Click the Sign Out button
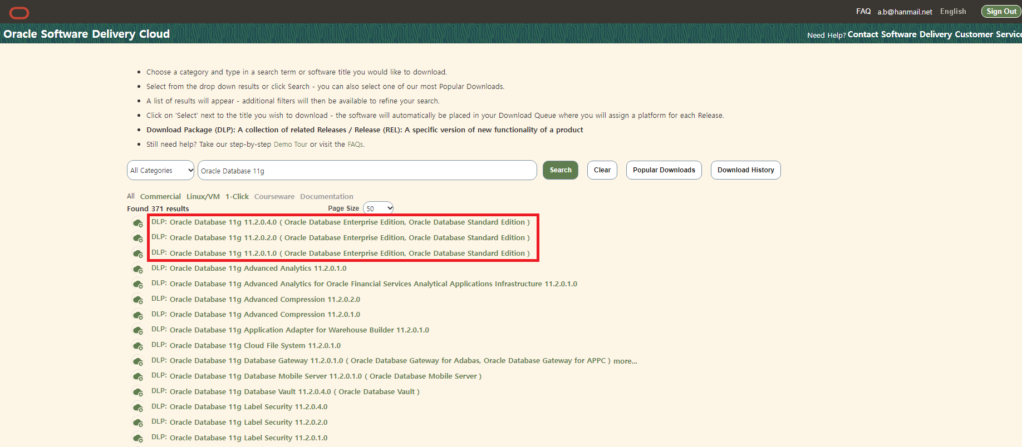This screenshot has height=447, width=1022. 1001,11
